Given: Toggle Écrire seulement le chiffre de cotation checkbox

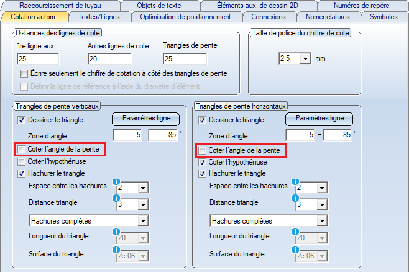Looking at the screenshot, I should tap(24, 73).
